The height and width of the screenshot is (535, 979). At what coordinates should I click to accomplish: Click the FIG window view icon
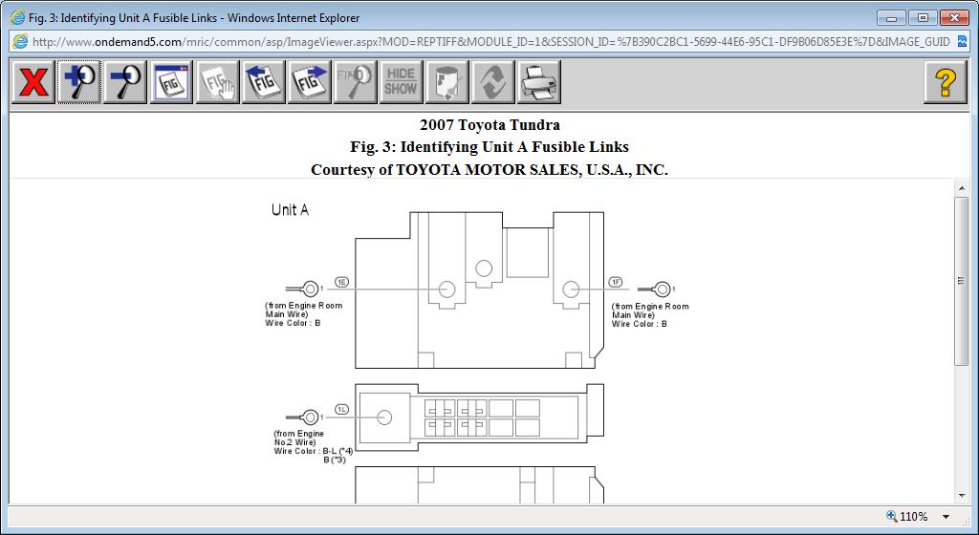point(171,82)
